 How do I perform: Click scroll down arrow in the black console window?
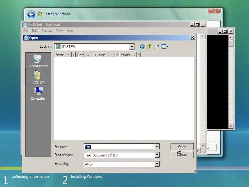pyautogui.click(x=231, y=126)
